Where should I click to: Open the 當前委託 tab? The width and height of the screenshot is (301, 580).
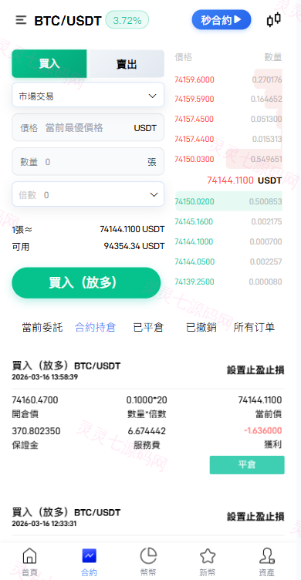(x=42, y=327)
